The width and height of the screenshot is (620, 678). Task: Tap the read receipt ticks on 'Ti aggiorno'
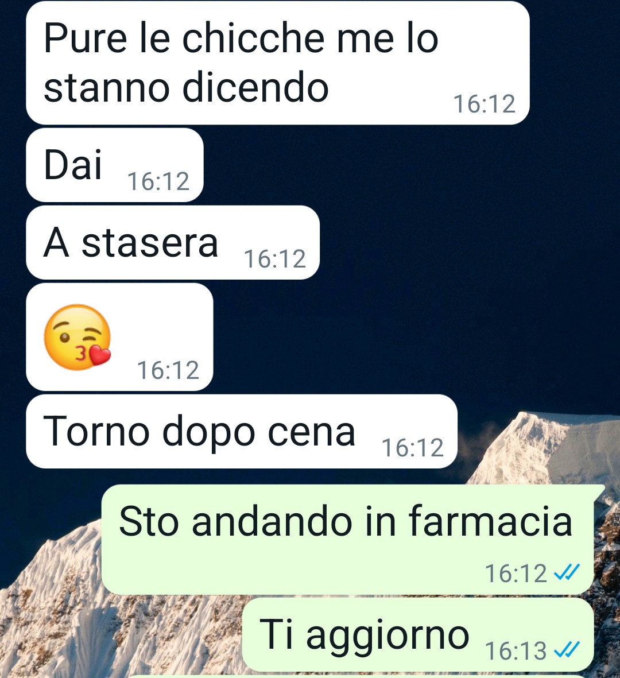click(x=567, y=650)
